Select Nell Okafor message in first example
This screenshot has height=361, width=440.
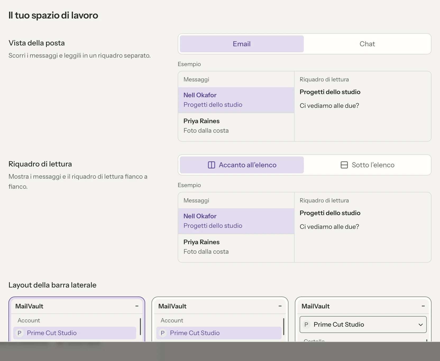pyautogui.click(x=236, y=100)
